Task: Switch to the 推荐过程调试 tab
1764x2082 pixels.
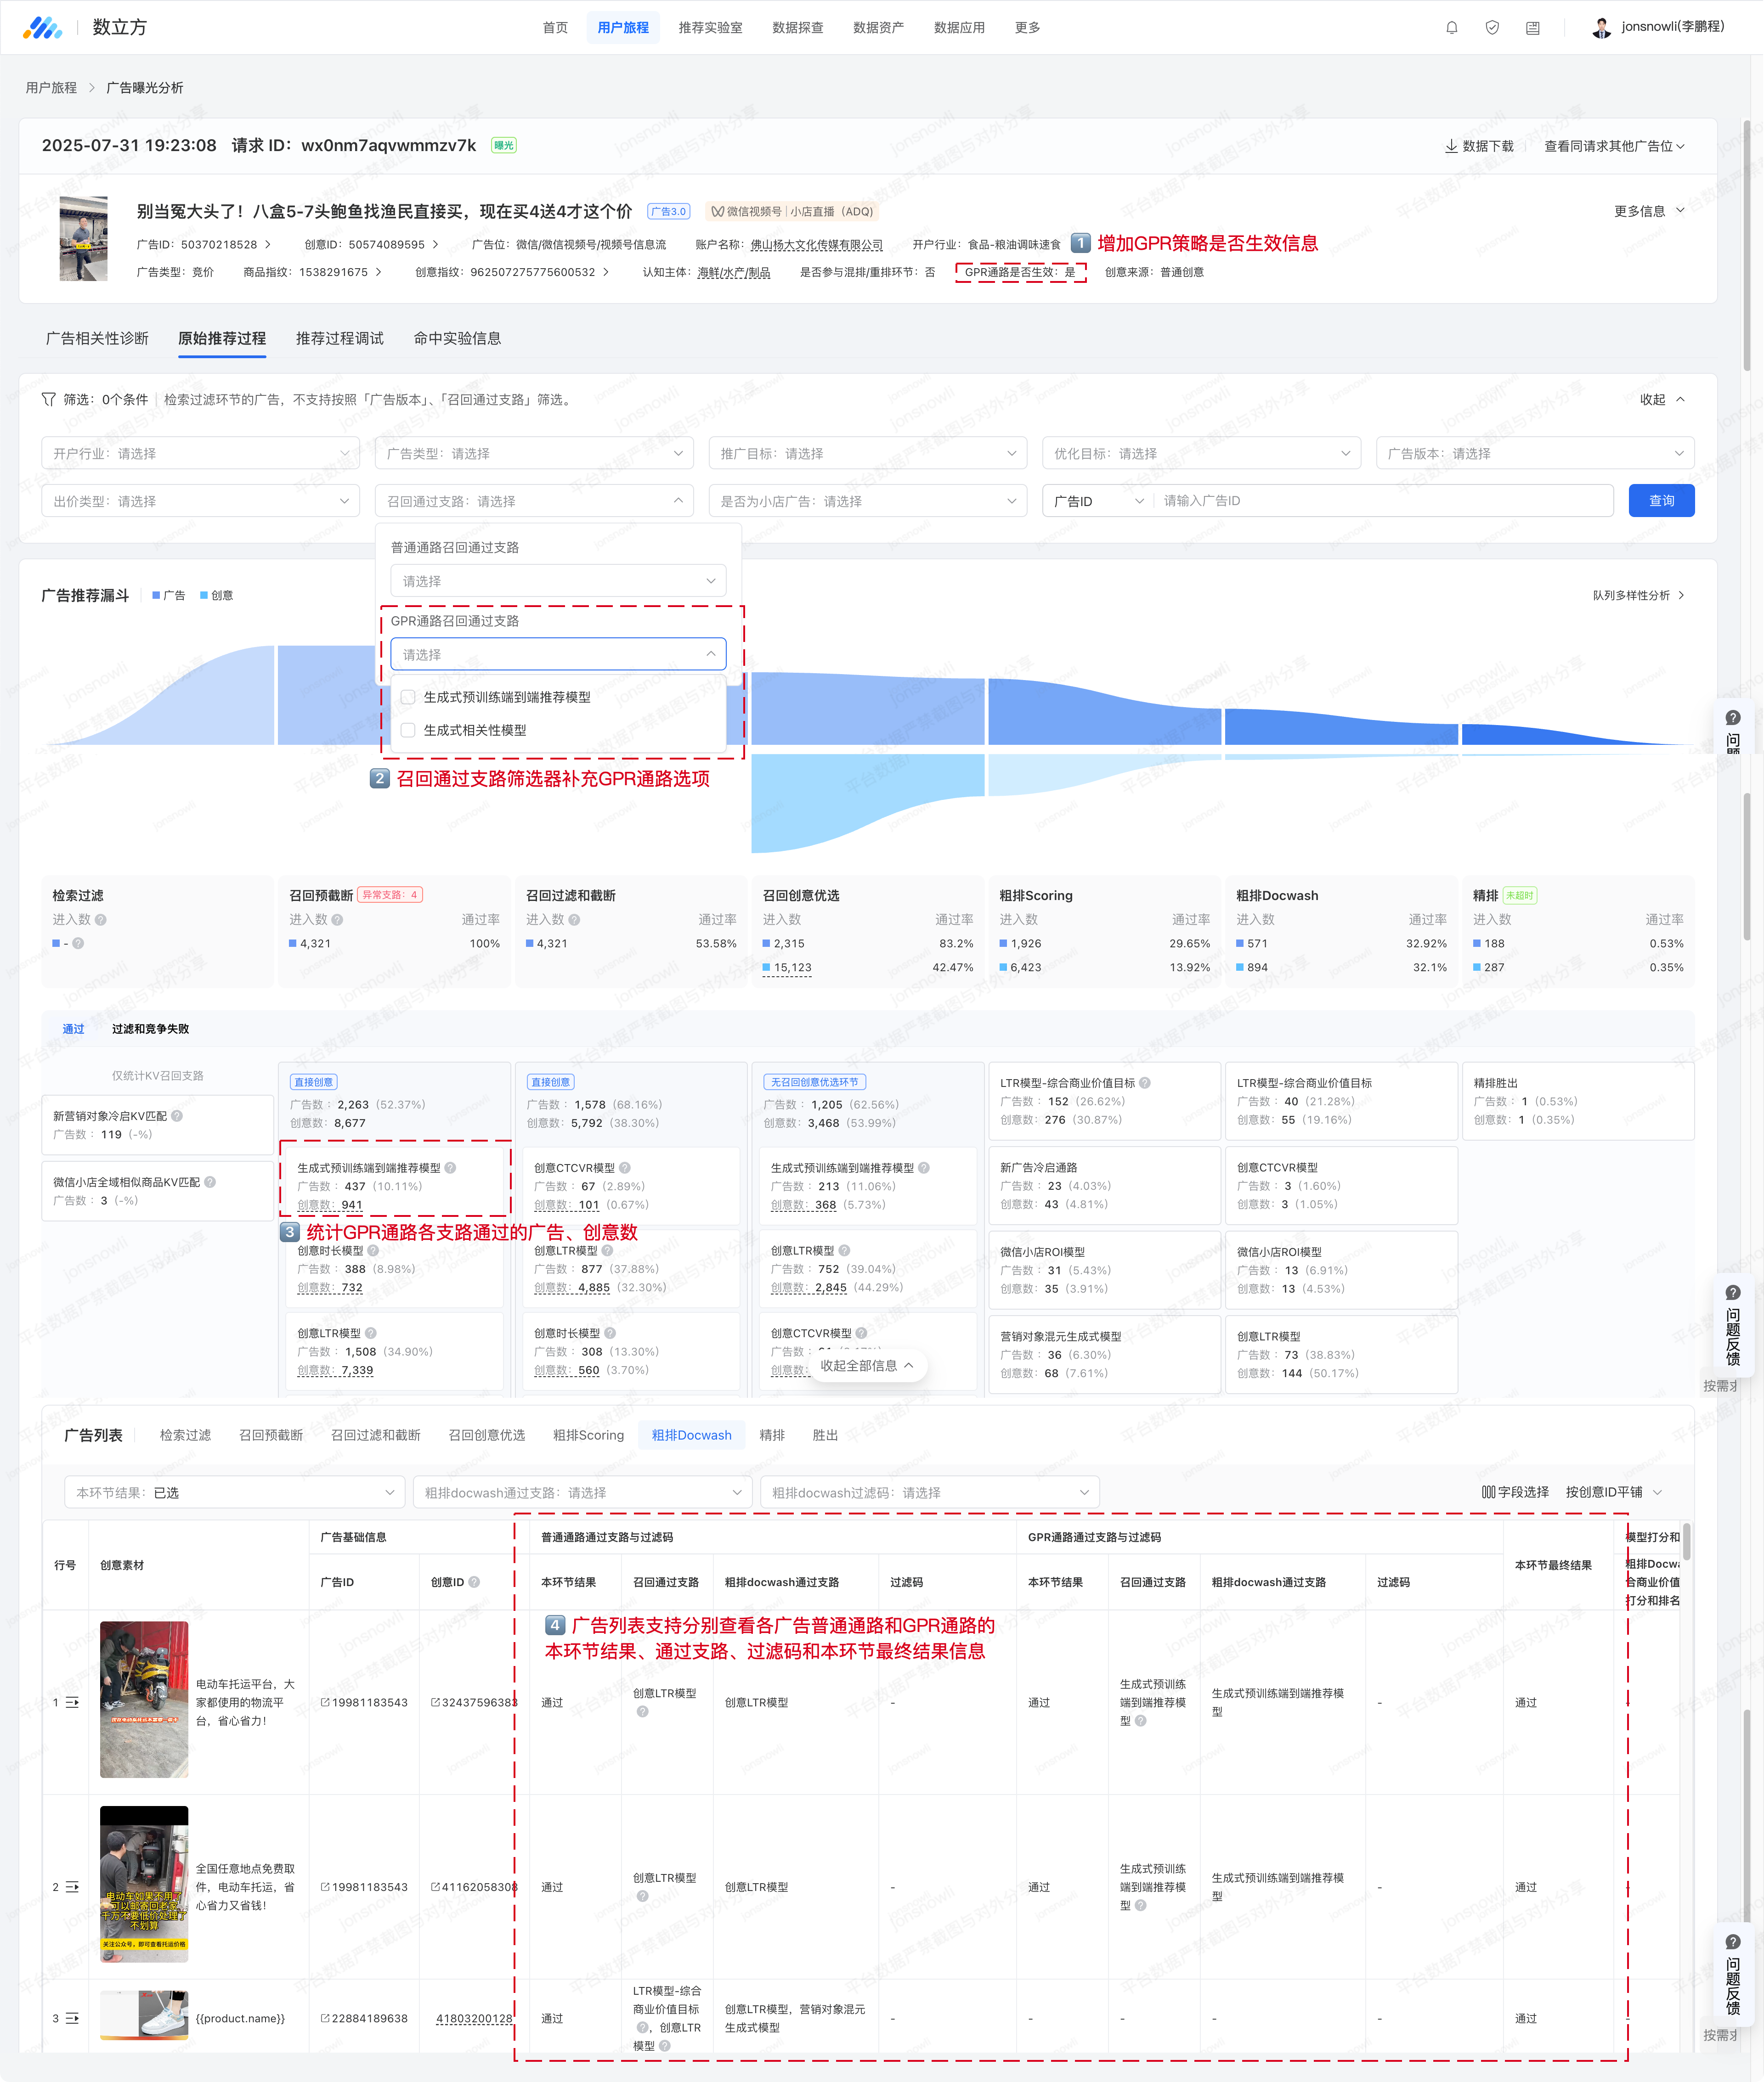Action: point(339,338)
